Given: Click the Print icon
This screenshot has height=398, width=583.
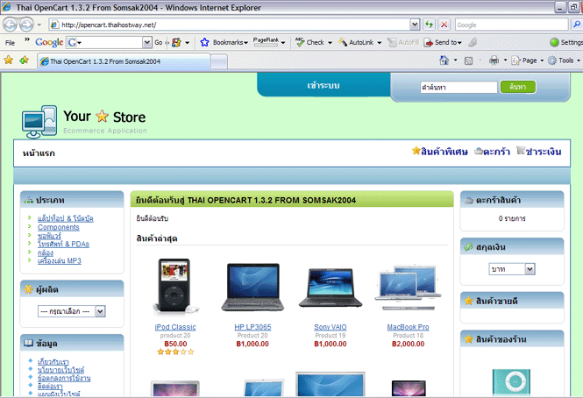Looking at the screenshot, I should pos(494,60).
